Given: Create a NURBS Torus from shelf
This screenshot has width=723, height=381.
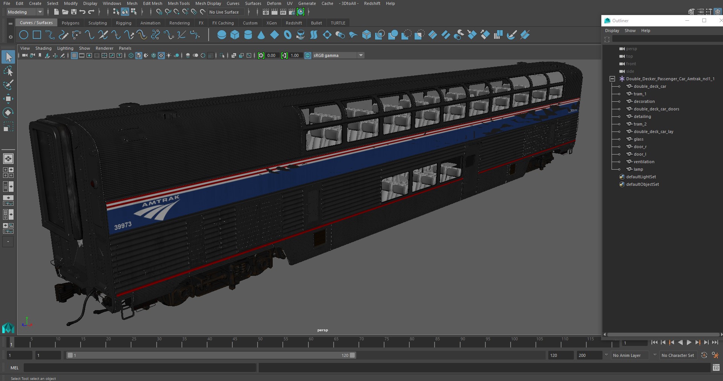Looking at the screenshot, I should pos(288,35).
